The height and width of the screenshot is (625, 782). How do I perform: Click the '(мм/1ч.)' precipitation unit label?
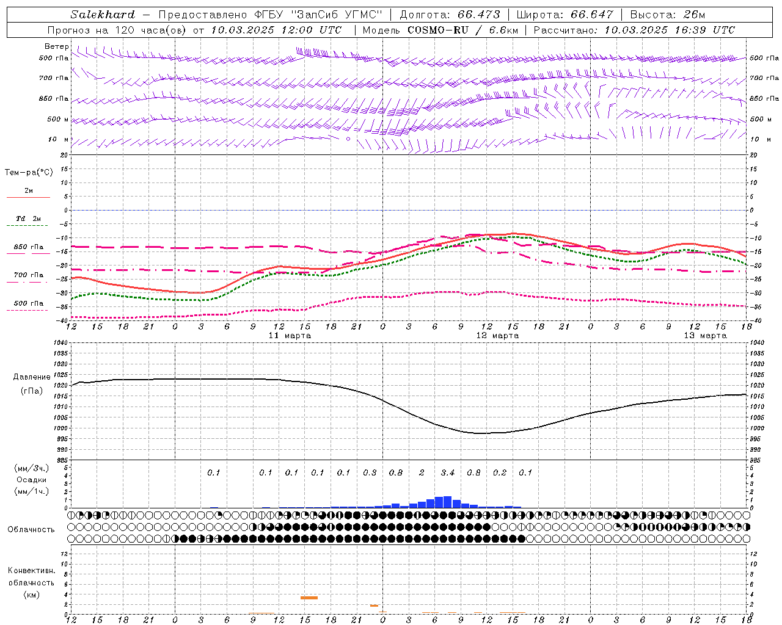(x=32, y=491)
